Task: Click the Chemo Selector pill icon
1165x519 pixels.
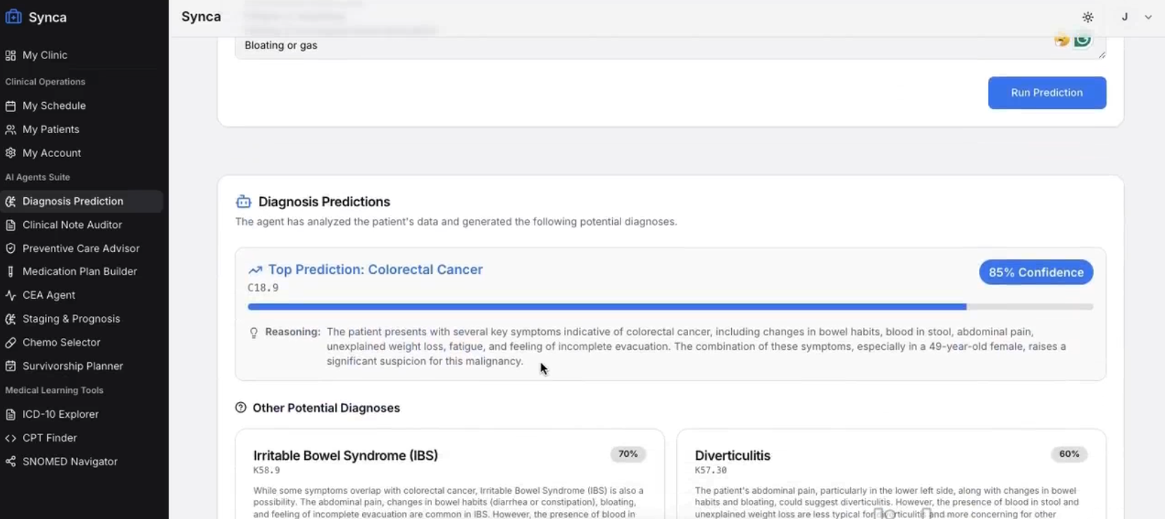Action: (11, 342)
